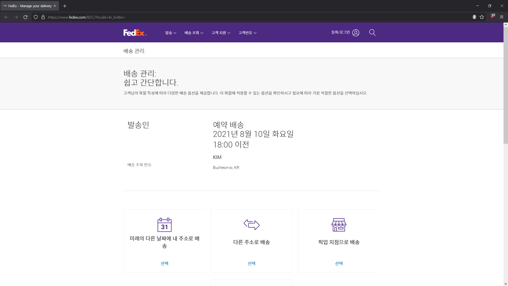Click the user profile login icon
The image size is (508, 286).
pos(356,33)
